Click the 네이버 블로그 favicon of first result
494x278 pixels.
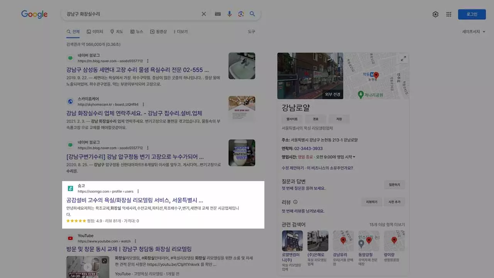(x=70, y=58)
